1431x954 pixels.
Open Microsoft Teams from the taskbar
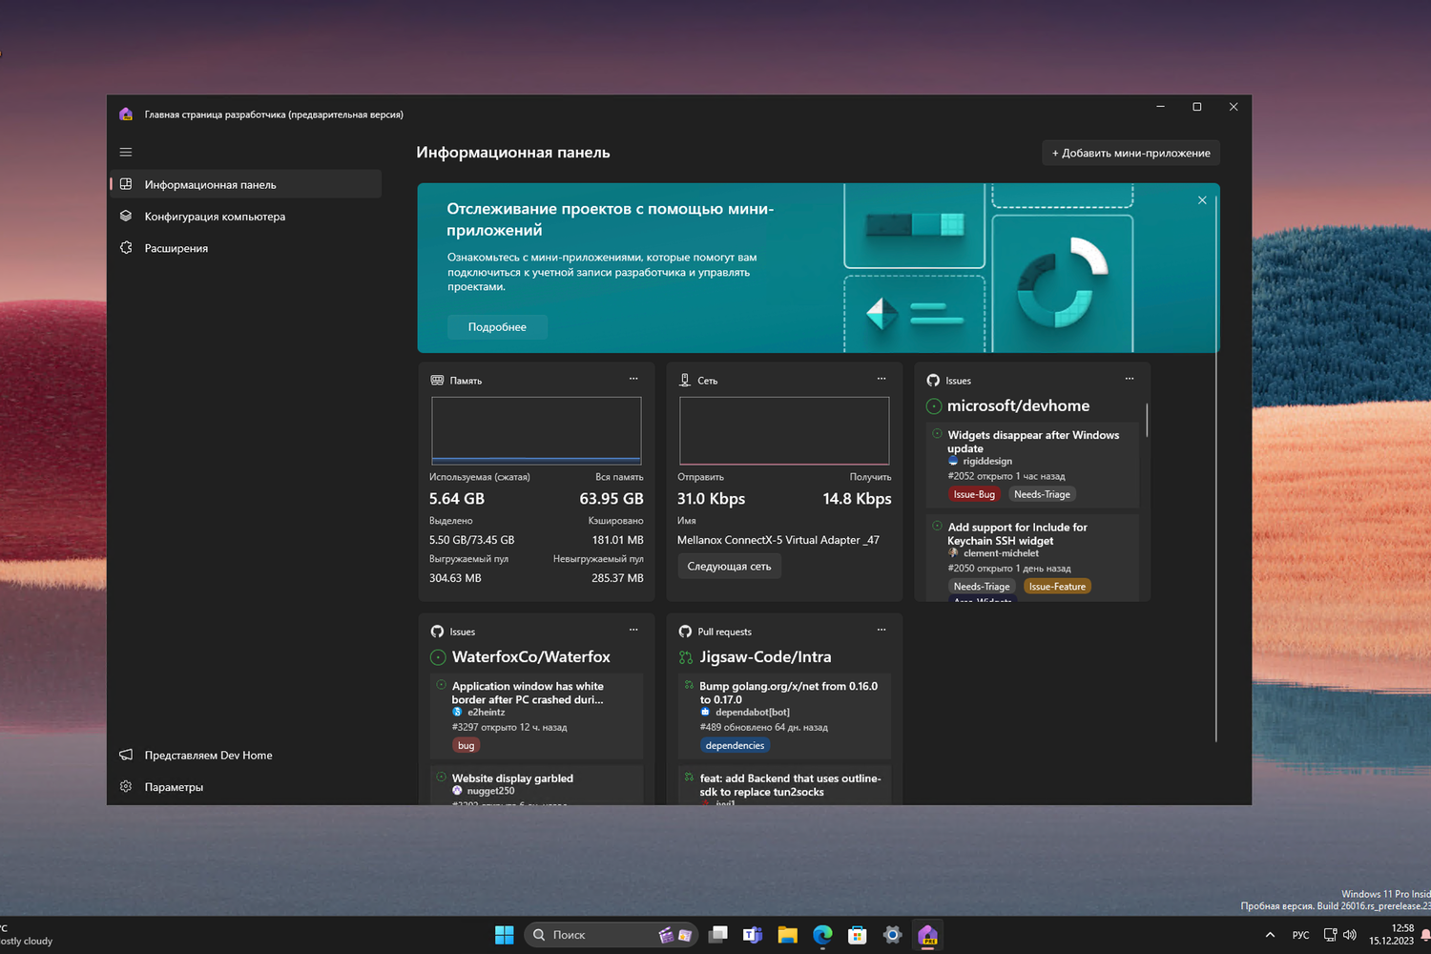coord(753,935)
